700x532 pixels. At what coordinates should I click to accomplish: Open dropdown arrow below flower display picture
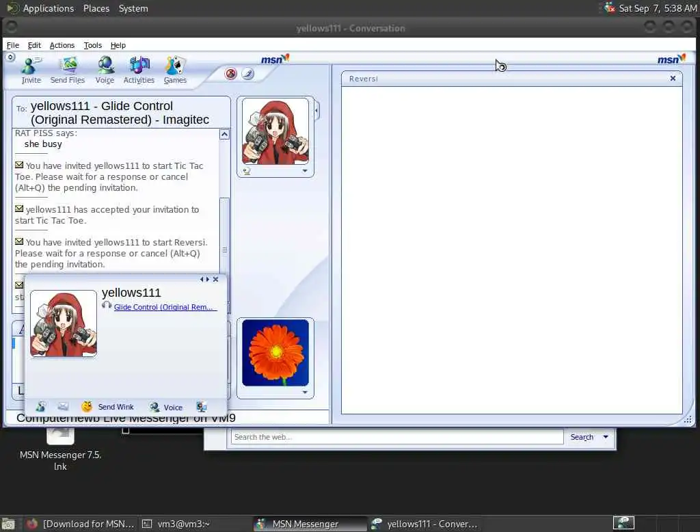pos(305,393)
